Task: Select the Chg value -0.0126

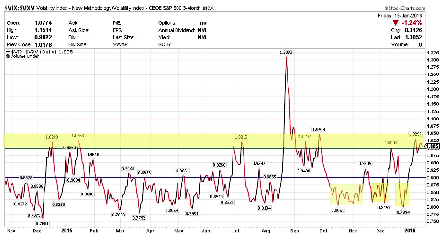Action: coord(412,30)
